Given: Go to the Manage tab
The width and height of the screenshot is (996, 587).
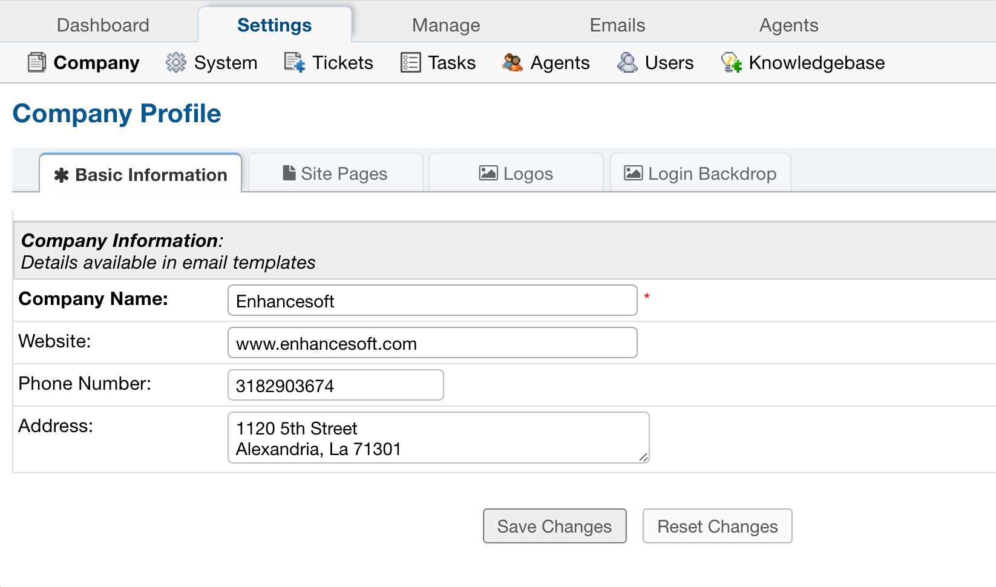Looking at the screenshot, I should [x=446, y=25].
